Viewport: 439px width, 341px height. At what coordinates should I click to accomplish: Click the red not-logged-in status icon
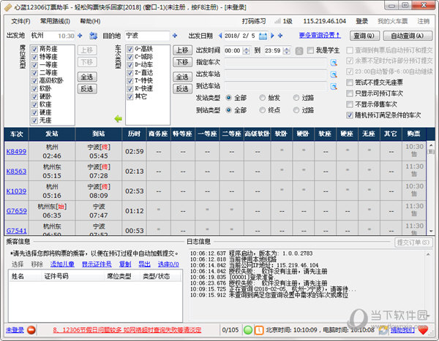point(31,330)
